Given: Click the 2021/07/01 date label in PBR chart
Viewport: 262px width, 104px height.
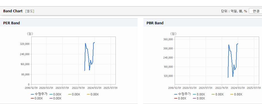Looking at the screenshot, I should point(206,88).
